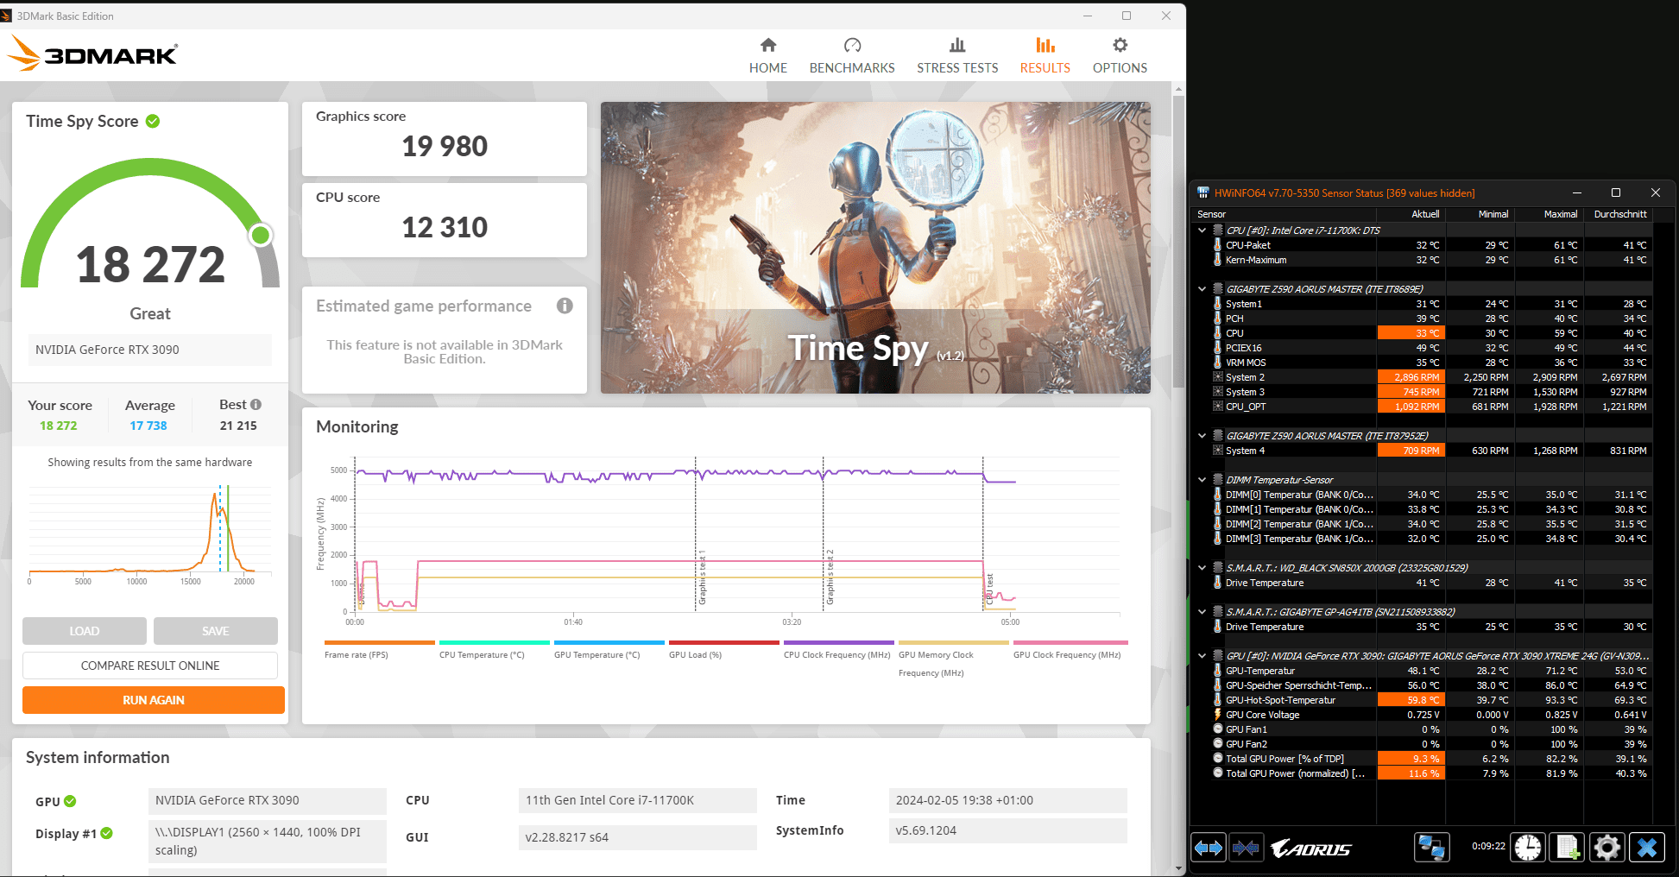Select the VRM MOS sensor row

[1423, 363]
